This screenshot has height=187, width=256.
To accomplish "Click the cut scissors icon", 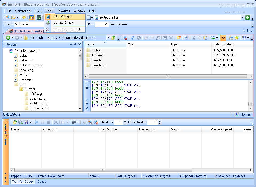I will pos(194,38).
